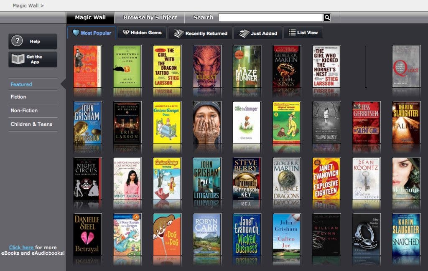Open The Night Circus book cover
Viewport: 428px width, 271px height.
coord(87,179)
